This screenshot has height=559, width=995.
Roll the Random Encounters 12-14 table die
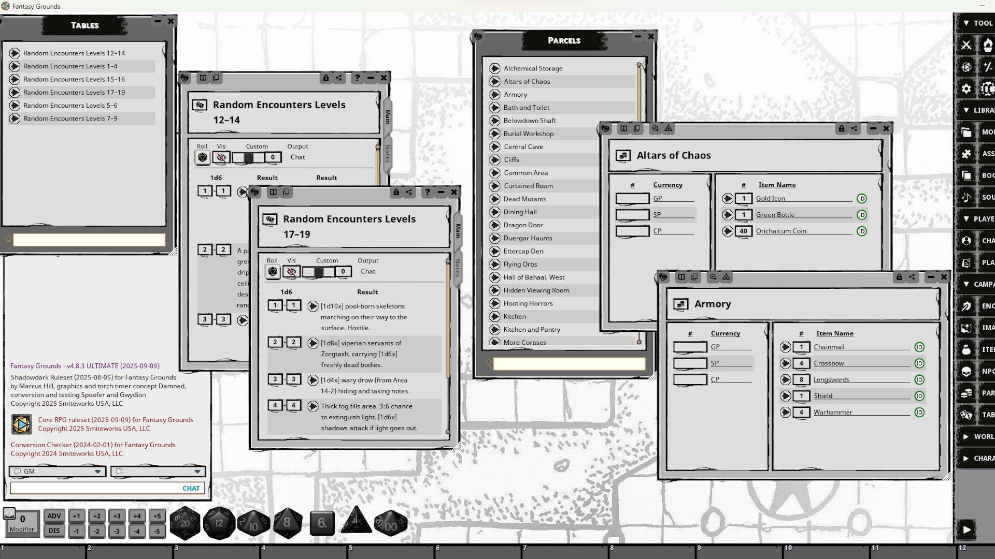coord(202,157)
